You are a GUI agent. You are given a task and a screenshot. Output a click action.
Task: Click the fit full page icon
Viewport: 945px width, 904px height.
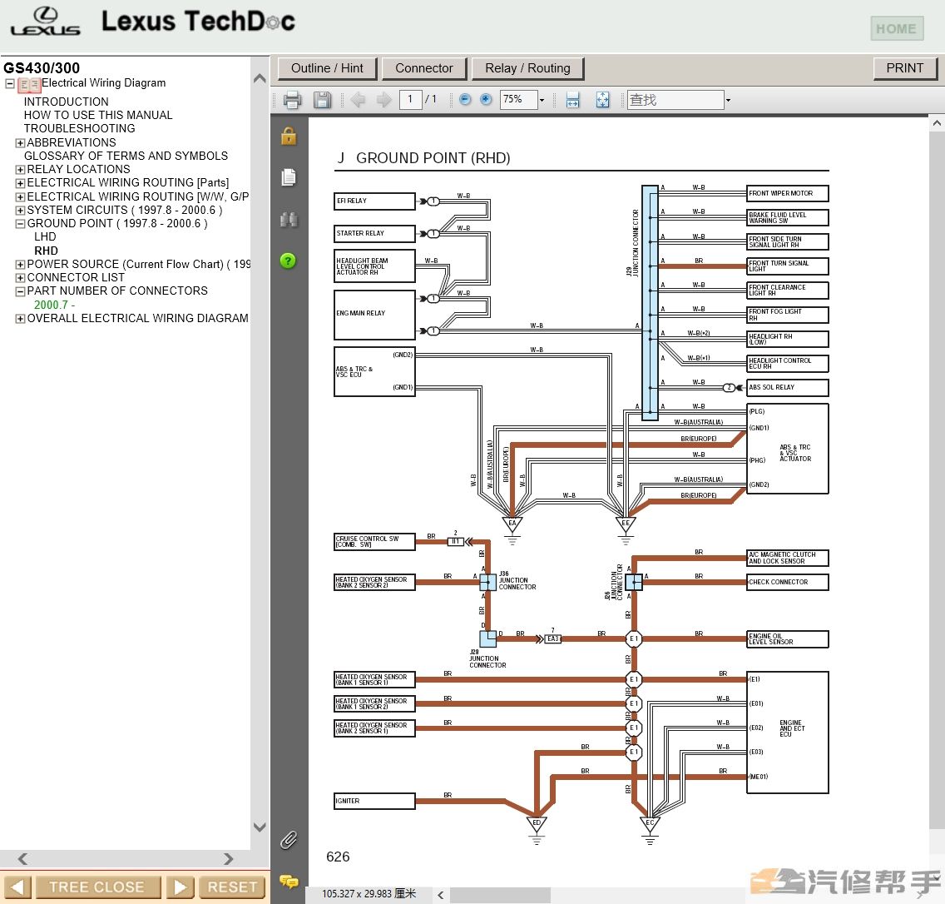coord(602,100)
